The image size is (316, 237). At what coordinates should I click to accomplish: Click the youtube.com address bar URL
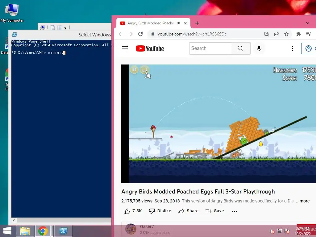pos(192,34)
